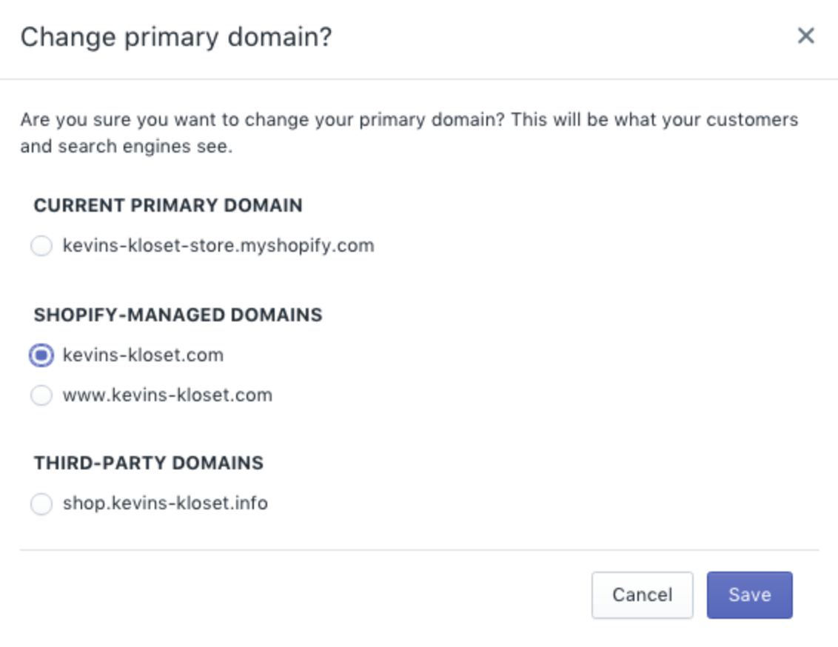Image resolution: width=838 pixels, height=647 pixels.
Task: Click the CURRENT PRIMARY DOMAIN heading
Action: point(168,206)
